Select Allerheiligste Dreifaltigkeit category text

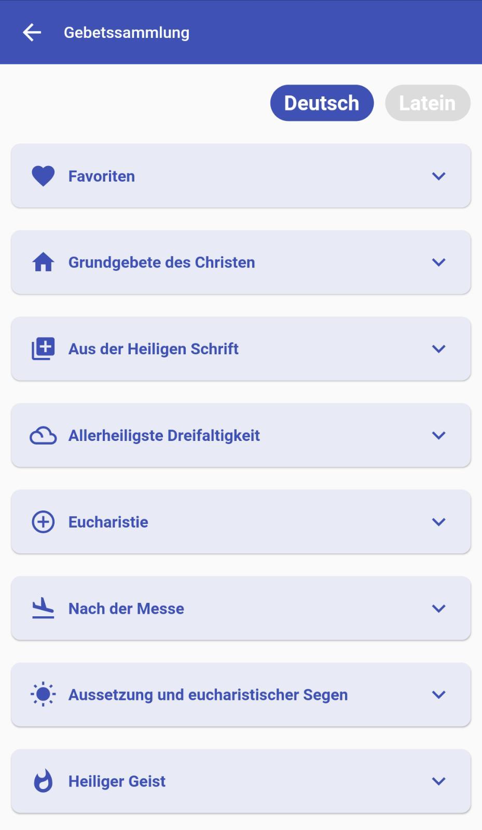pyautogui.click(x=164, y=436)
